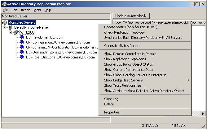Expand the Show BridgeHead Servers submenu arrow

coord(188,80)
